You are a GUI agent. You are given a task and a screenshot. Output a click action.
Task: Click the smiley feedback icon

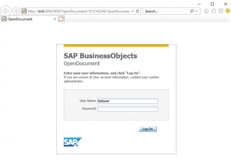coord(228,11)
